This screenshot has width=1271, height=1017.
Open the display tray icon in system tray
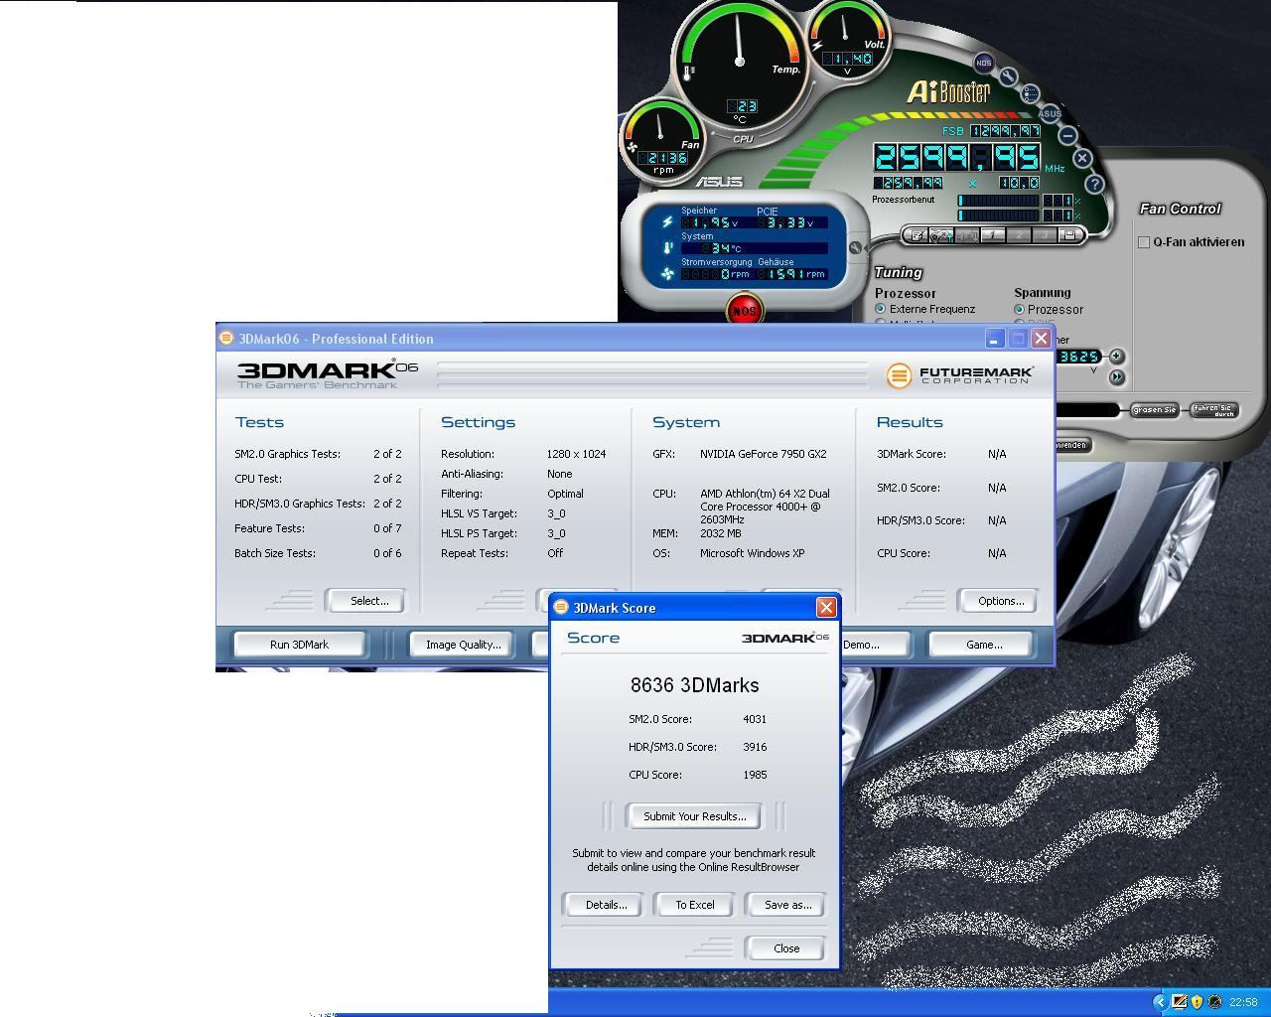pos(1180,1002)
